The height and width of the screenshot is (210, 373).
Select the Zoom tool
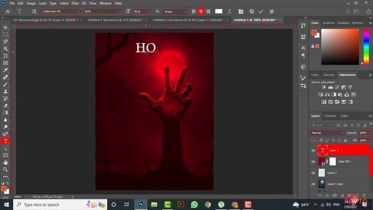pos(5,170)
